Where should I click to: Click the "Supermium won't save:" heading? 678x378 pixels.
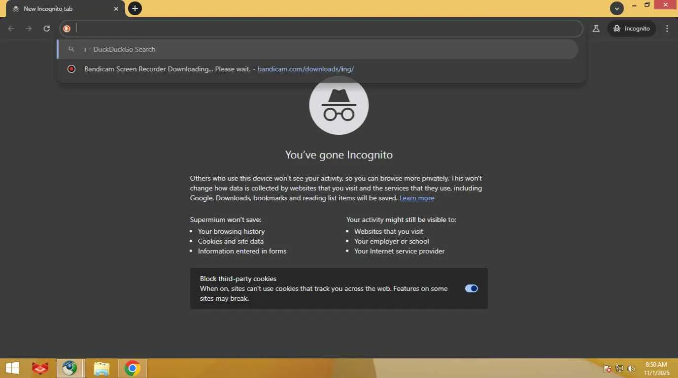(x=226, y=220)
